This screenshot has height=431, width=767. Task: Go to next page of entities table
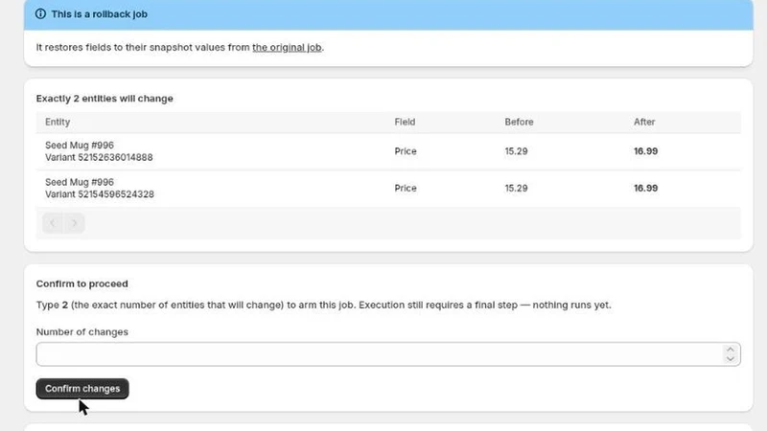(74, 223)
